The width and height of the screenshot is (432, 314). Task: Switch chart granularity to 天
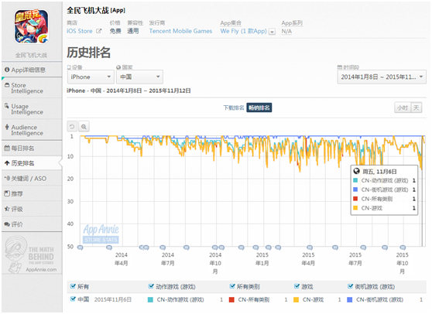point(417,108)
